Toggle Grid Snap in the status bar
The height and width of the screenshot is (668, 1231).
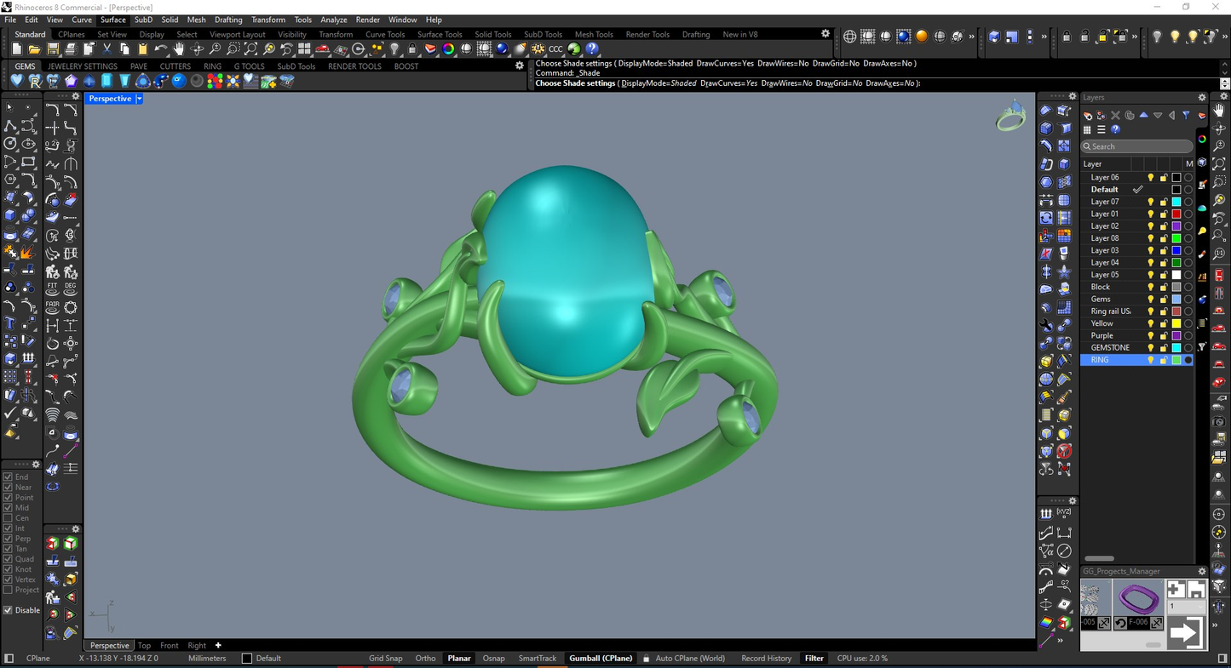[x=385, y=659]
